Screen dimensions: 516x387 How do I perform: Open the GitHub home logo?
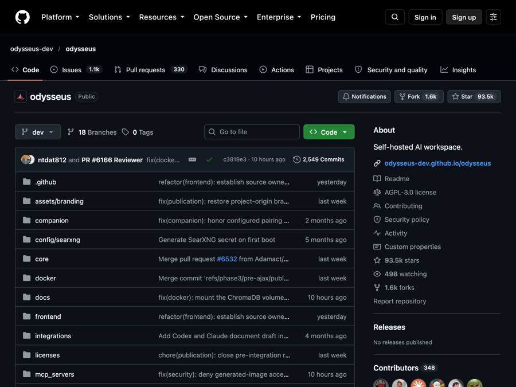22,17
